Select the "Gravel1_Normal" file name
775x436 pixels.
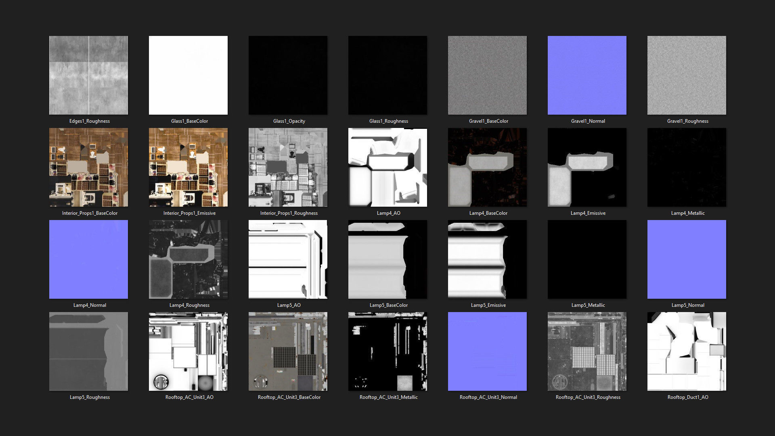pos(588,121)
